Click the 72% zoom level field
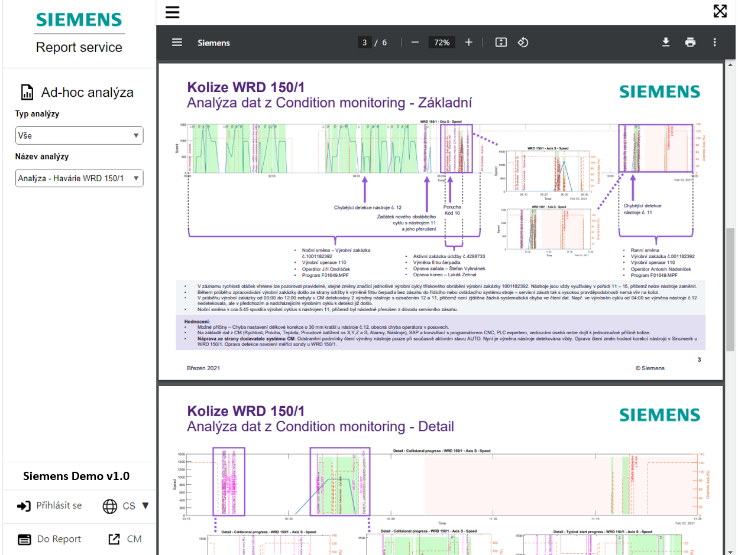The width and height of the screenshot is (738, 555). 442,42
